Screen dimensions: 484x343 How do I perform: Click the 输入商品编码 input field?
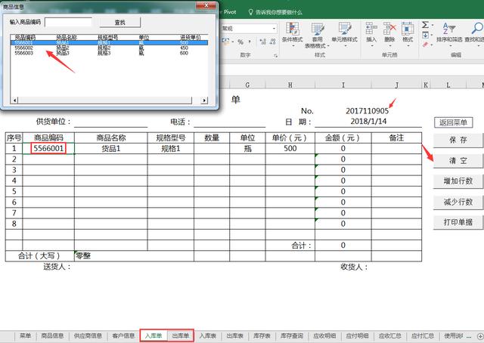pyautogui.click(x=68, y=23)
